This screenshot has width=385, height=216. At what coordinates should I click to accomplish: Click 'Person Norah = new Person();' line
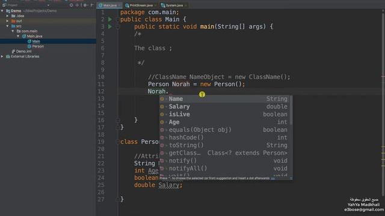pyautogui.click(x=196, y=84)
